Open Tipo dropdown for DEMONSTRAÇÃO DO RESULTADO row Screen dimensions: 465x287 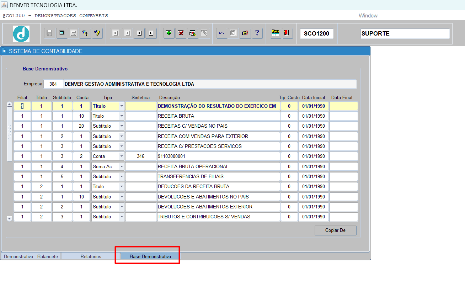122,106
